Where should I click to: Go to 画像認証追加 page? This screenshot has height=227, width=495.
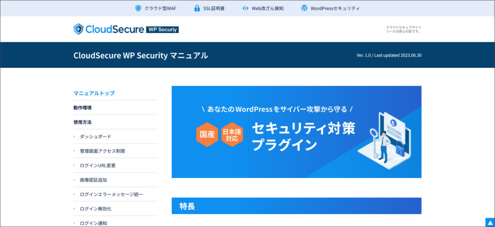93,180
